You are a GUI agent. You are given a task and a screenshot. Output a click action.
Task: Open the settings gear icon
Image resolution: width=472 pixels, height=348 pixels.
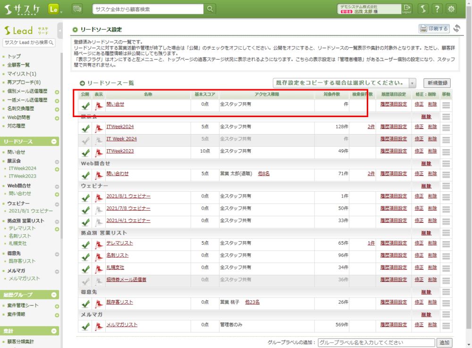coord(452,9)
